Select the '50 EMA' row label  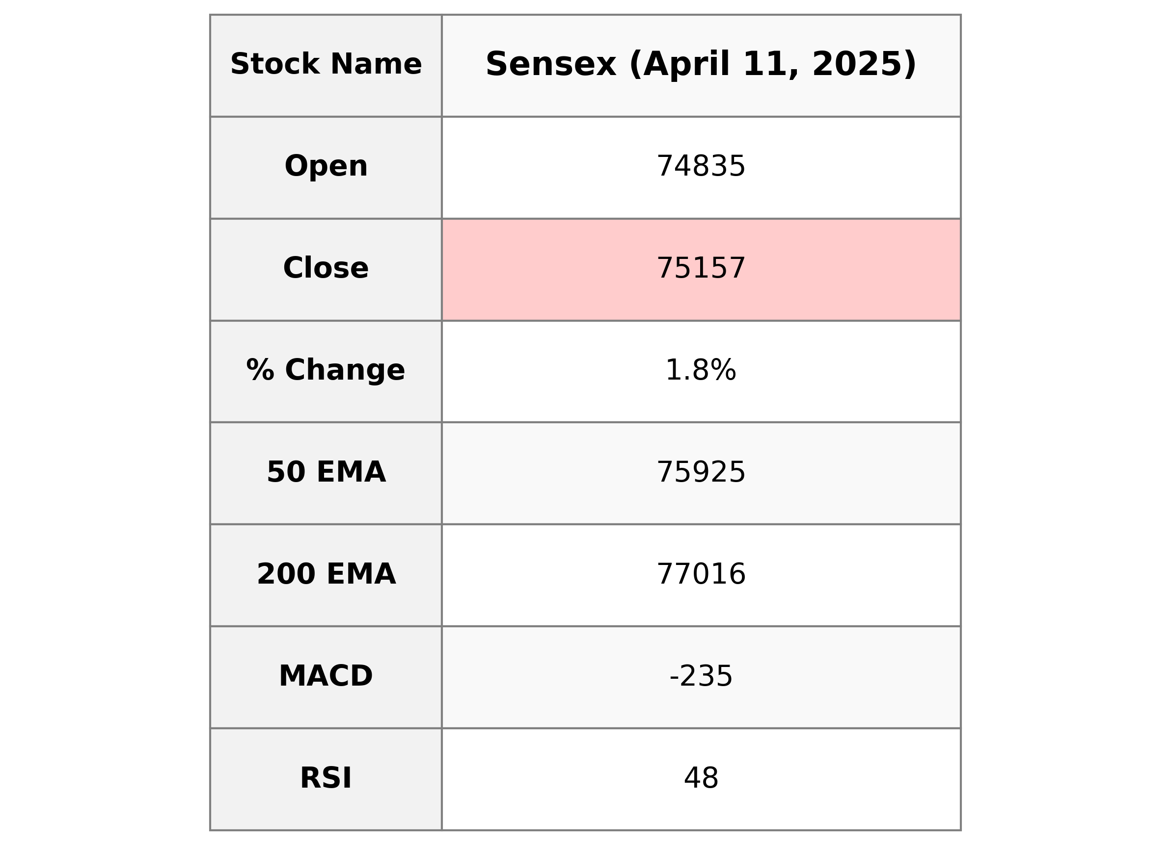pos(326,472)
